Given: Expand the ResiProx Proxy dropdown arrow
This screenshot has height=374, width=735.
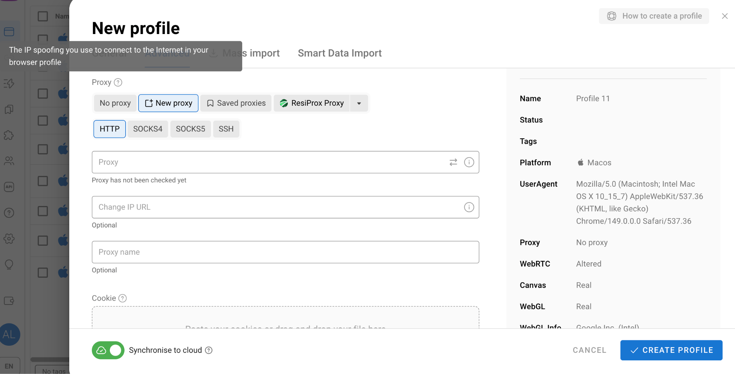Looking at the screenshot, I should coord(359,103).
